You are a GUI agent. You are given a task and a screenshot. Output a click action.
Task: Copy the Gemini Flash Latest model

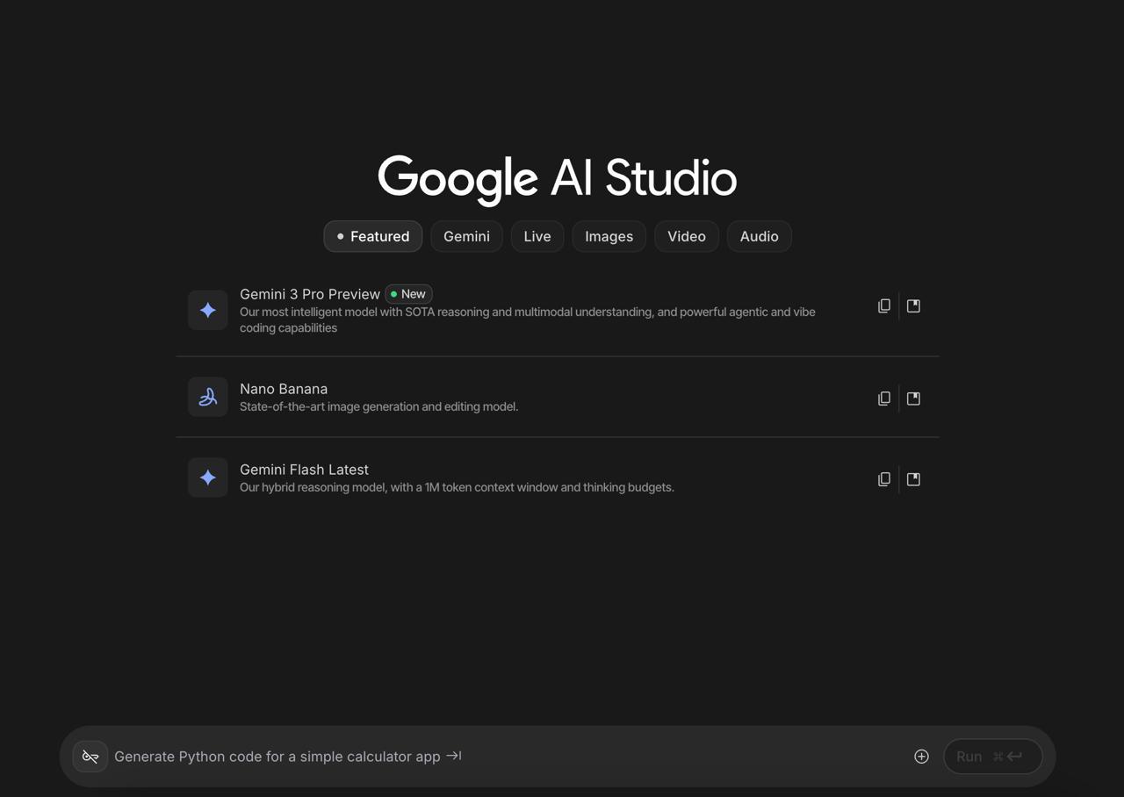(883, 478)
